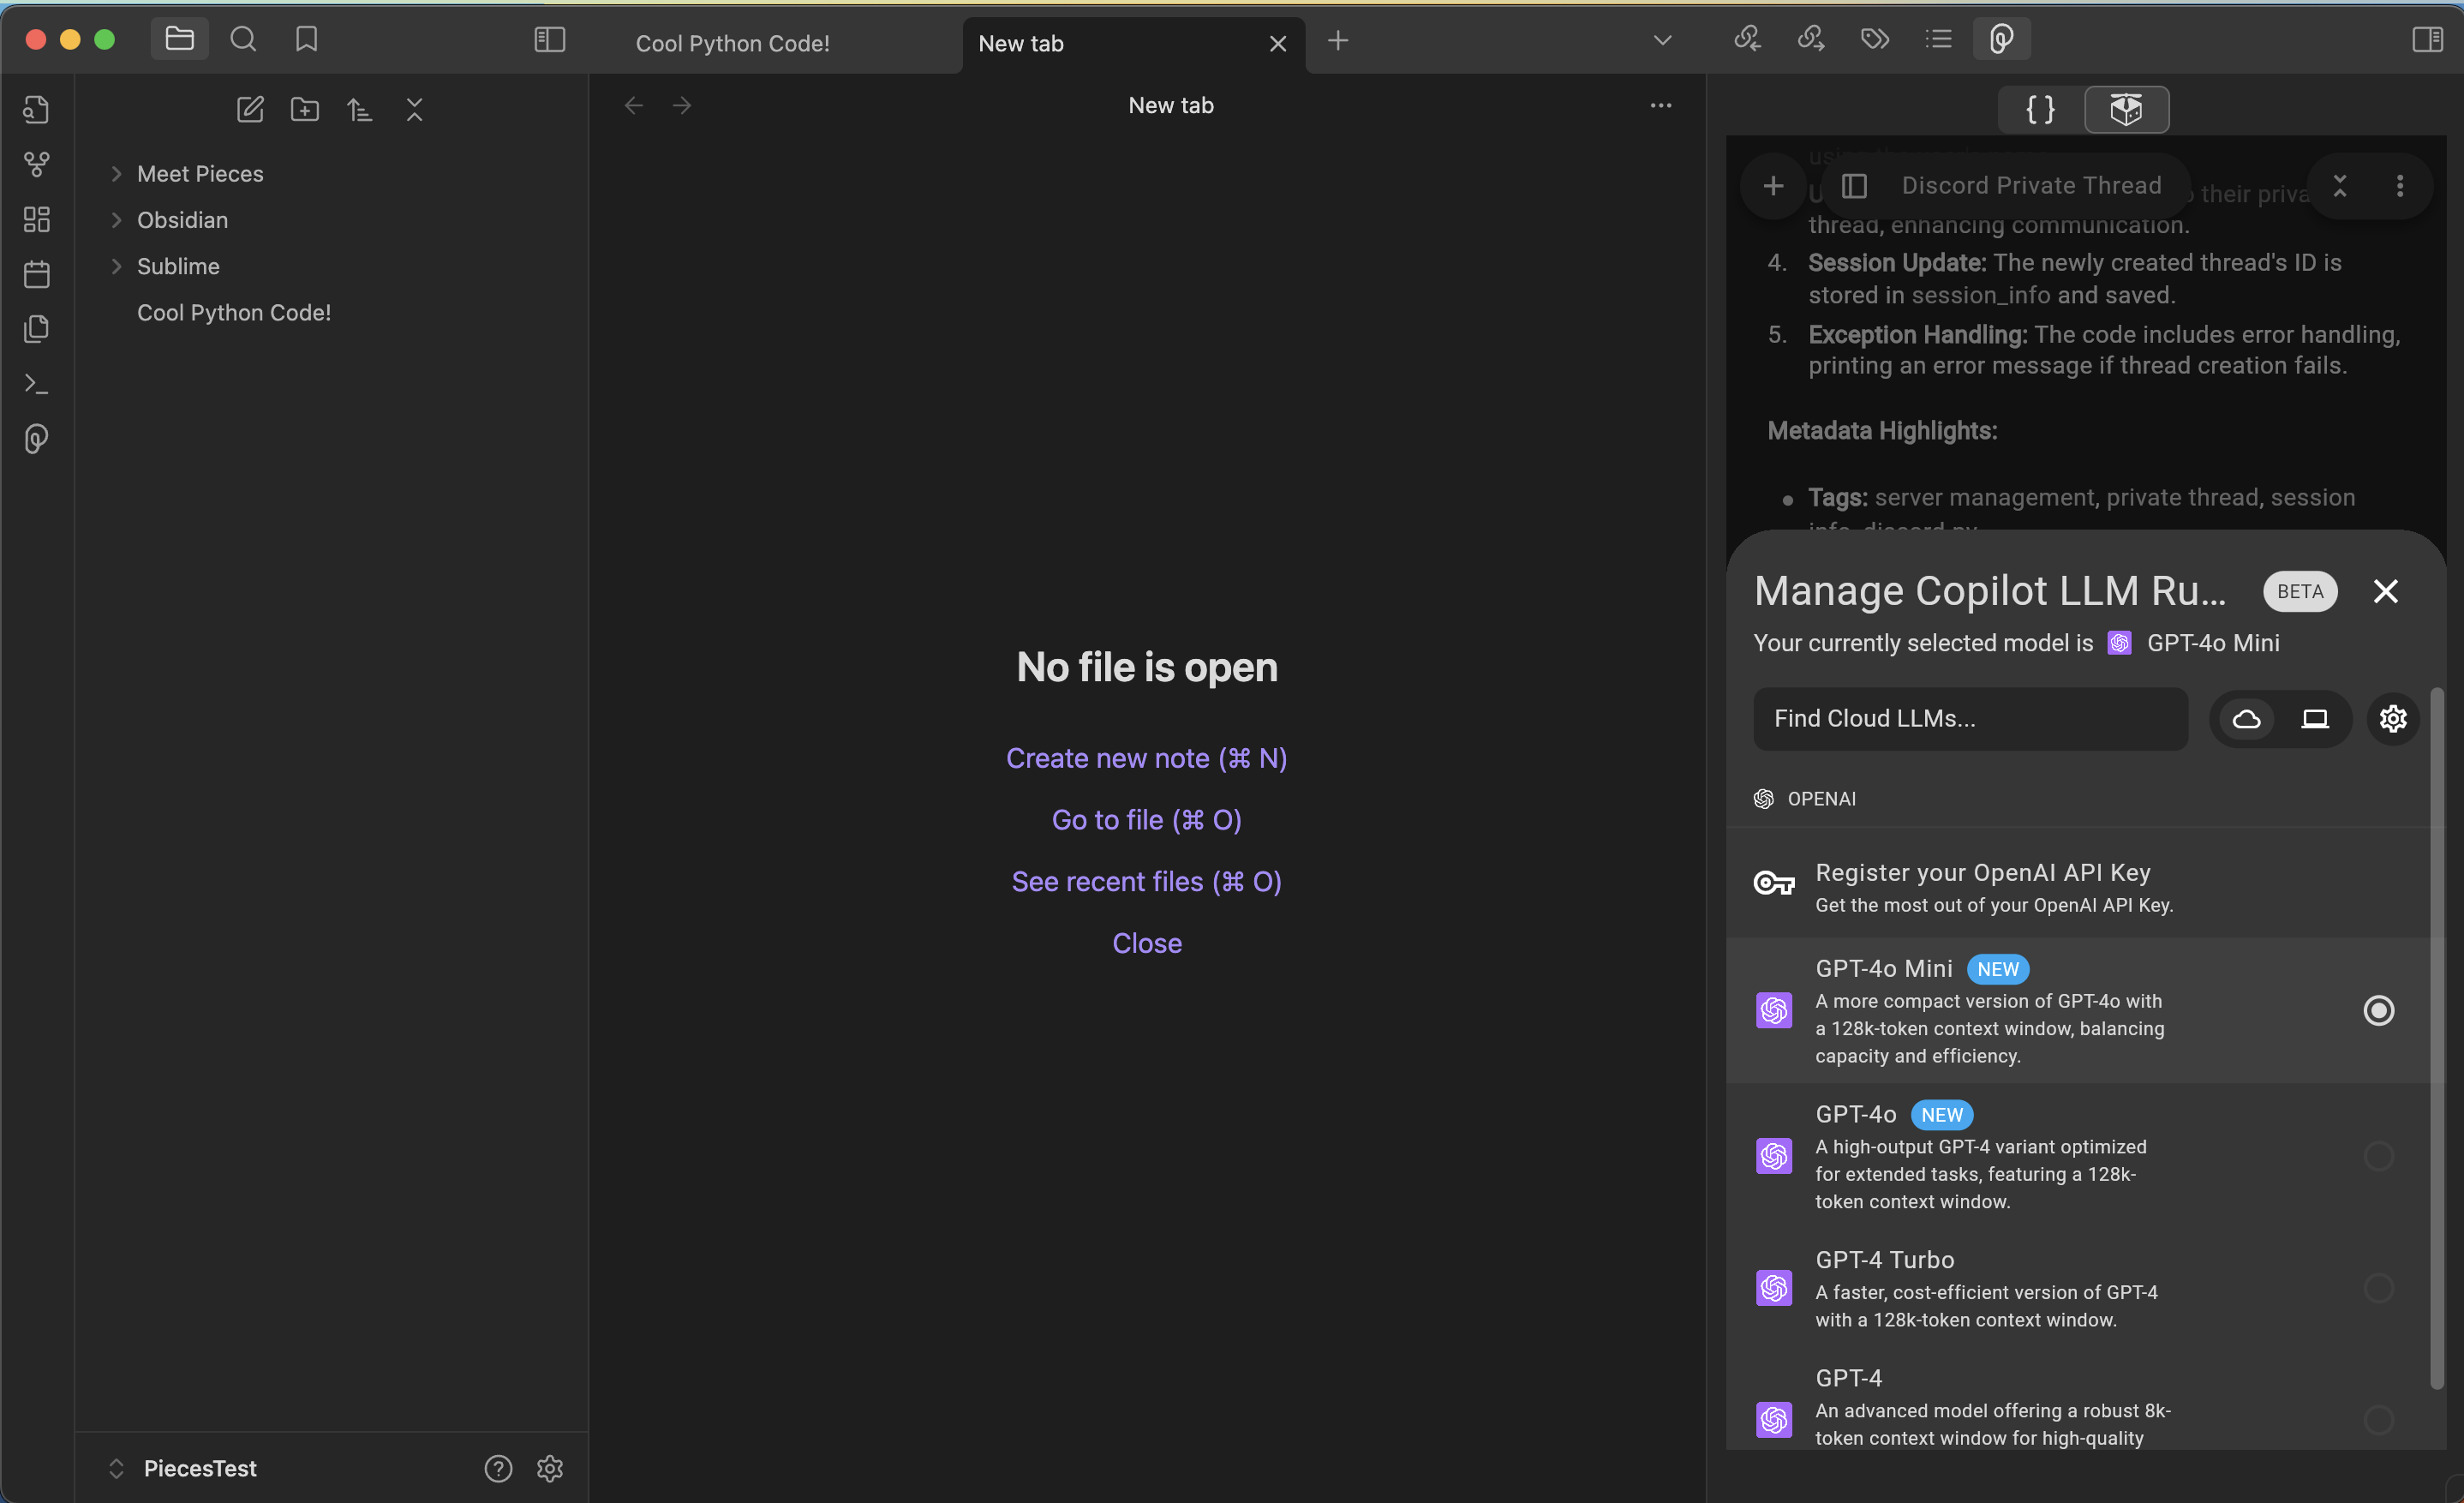2464x1503 pixels.
Task: Click the OPENAI section header
Action: 1805,799
